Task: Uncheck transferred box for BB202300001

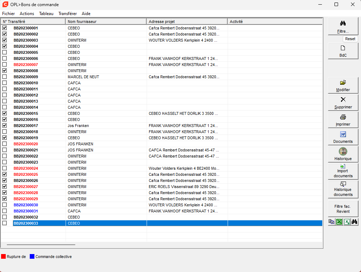Action: 5,28
